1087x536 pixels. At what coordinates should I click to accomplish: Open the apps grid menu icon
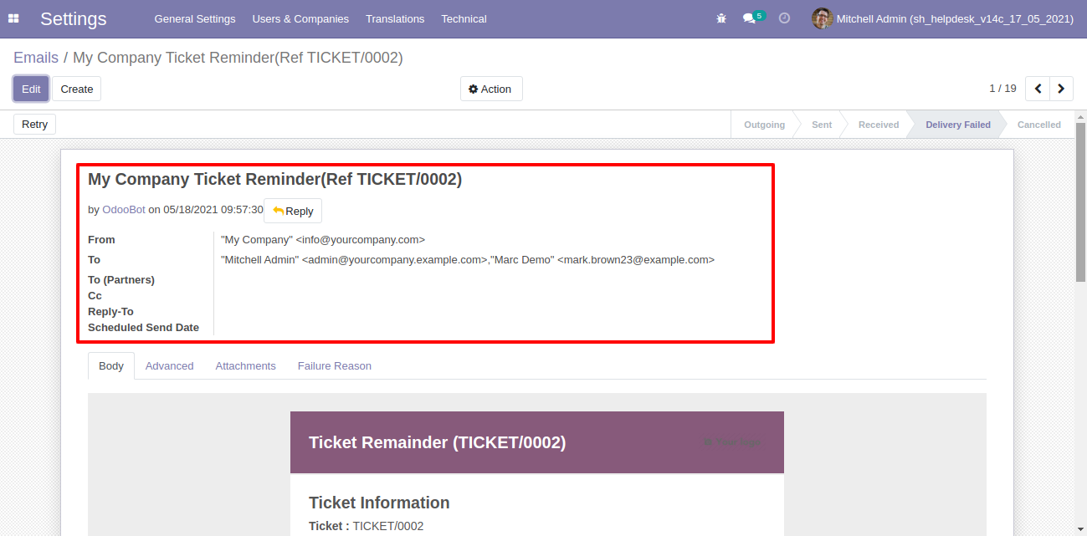pyautogui.click(x=13, y=18)
